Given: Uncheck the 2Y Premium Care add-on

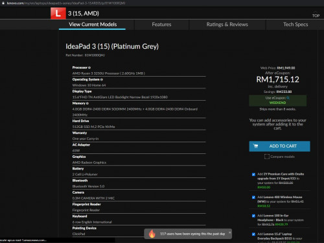Looking at the screenshot, I should [253, 174].
